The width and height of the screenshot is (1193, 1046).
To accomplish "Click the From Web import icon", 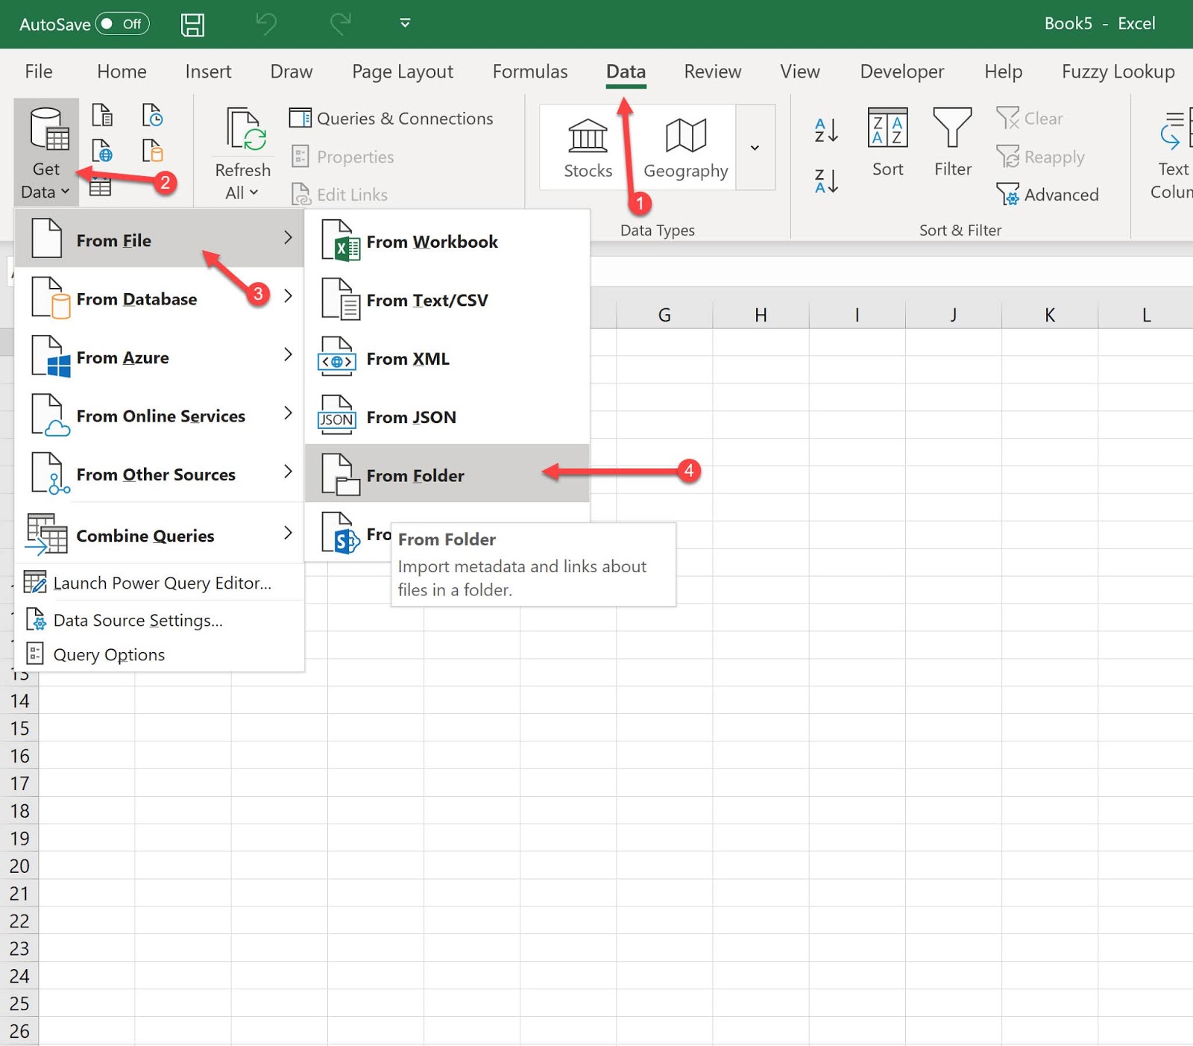I will click(x=102, y=150).
